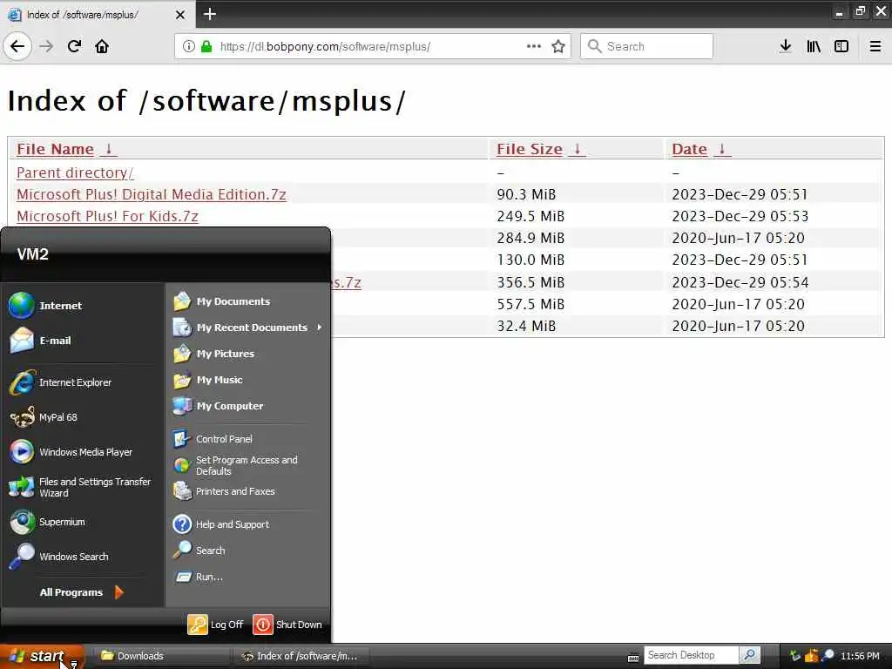Click the Windows start button
The height and width of the screenshot is (669, 892).
(x=42, y=656)
